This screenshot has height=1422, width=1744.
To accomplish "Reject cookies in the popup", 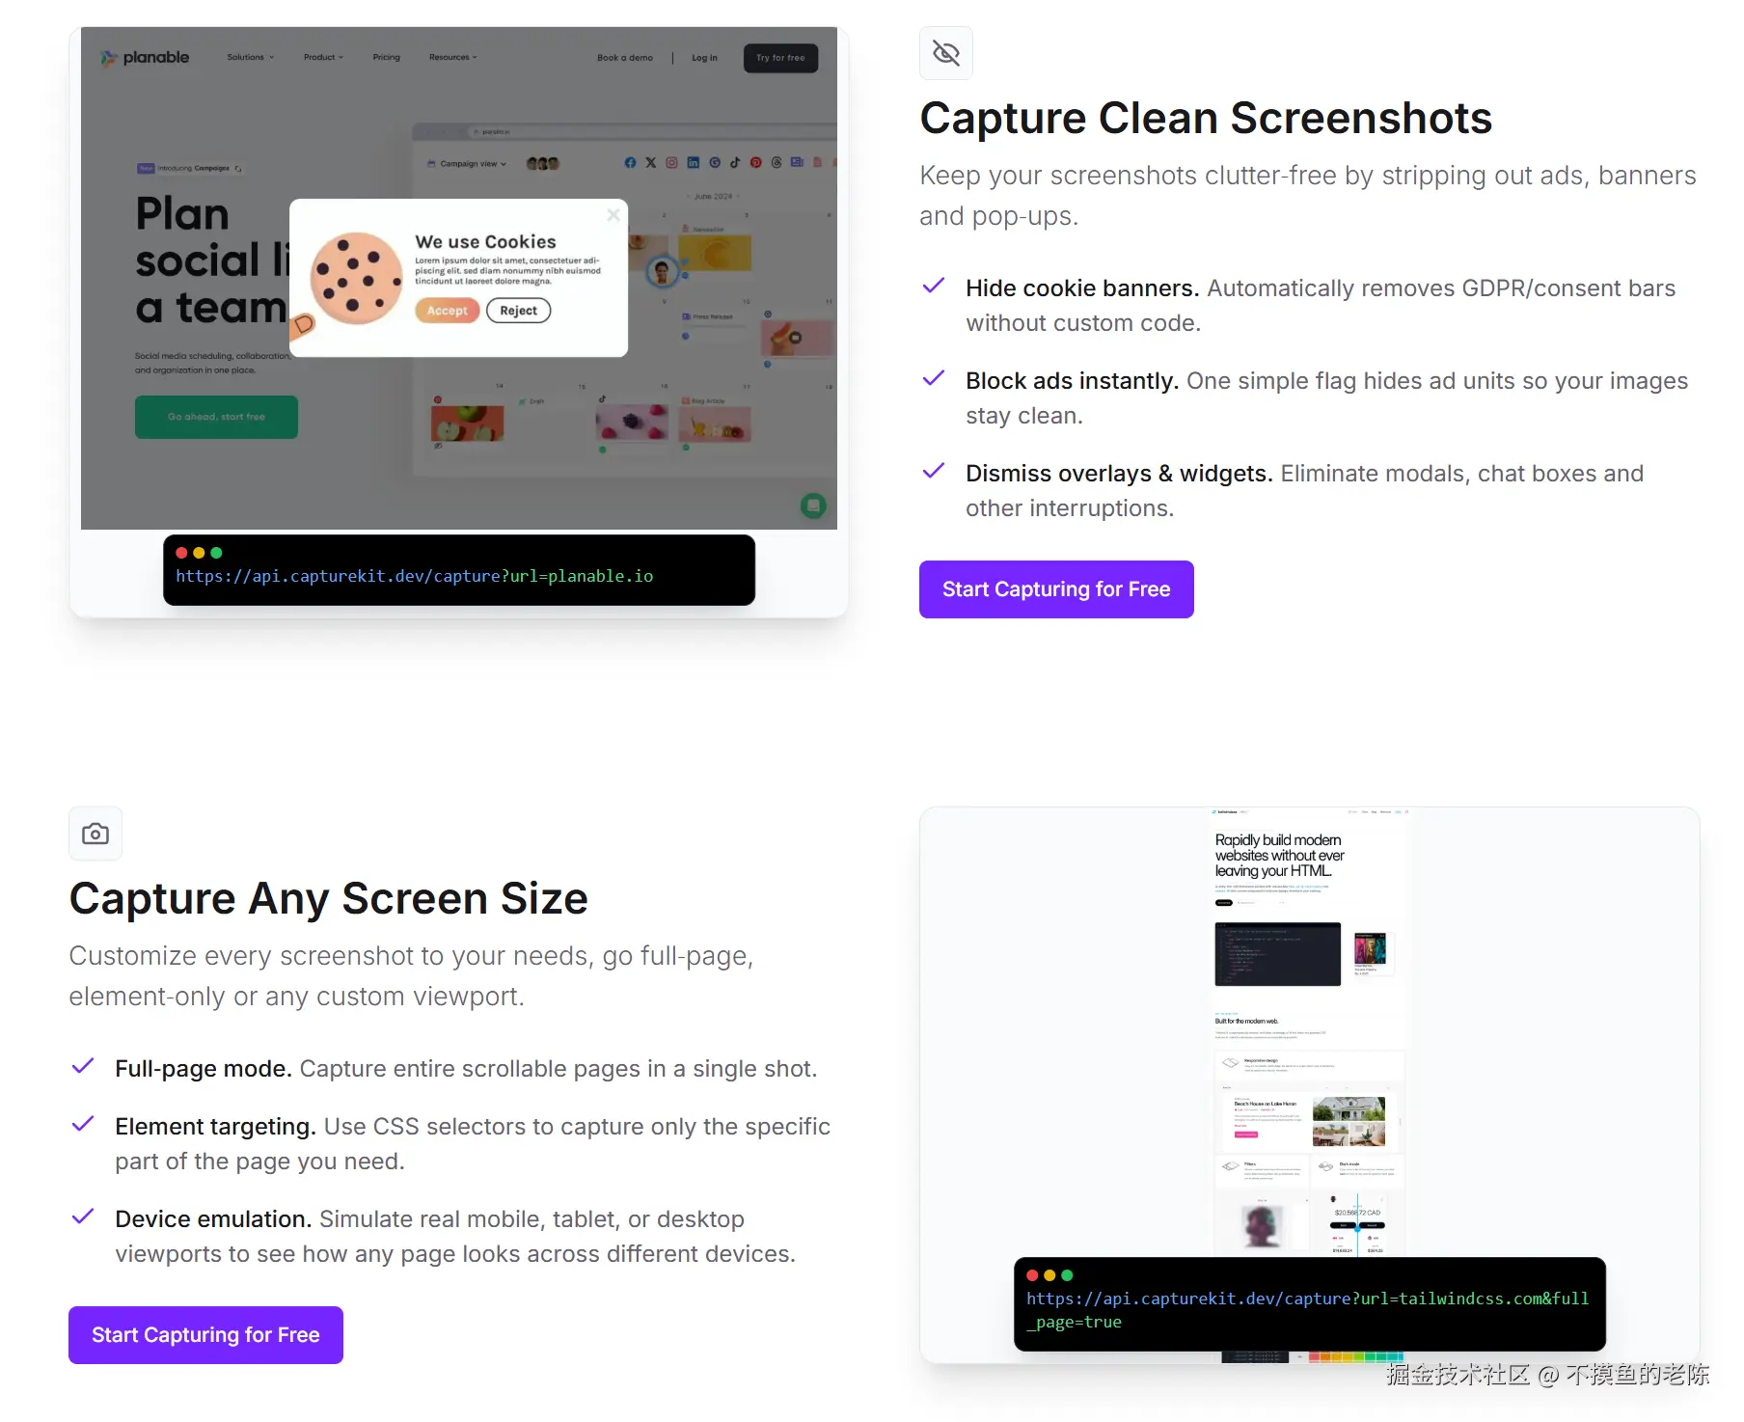I will pos(519,311).
